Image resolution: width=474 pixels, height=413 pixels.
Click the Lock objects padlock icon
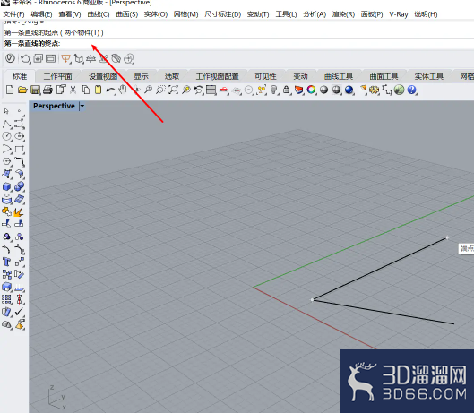286,90
